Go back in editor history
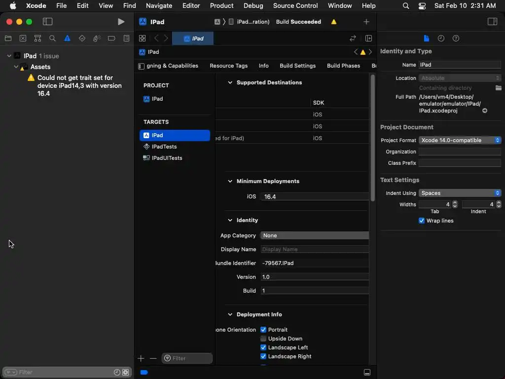Image resolution: width=505 pixels, height=379 pixels. (156, 38)
